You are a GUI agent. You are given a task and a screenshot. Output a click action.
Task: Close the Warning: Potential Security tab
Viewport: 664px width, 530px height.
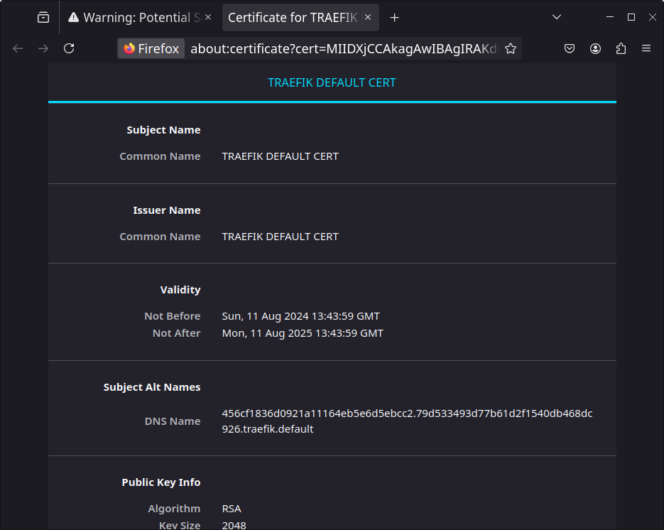point(208,17)
